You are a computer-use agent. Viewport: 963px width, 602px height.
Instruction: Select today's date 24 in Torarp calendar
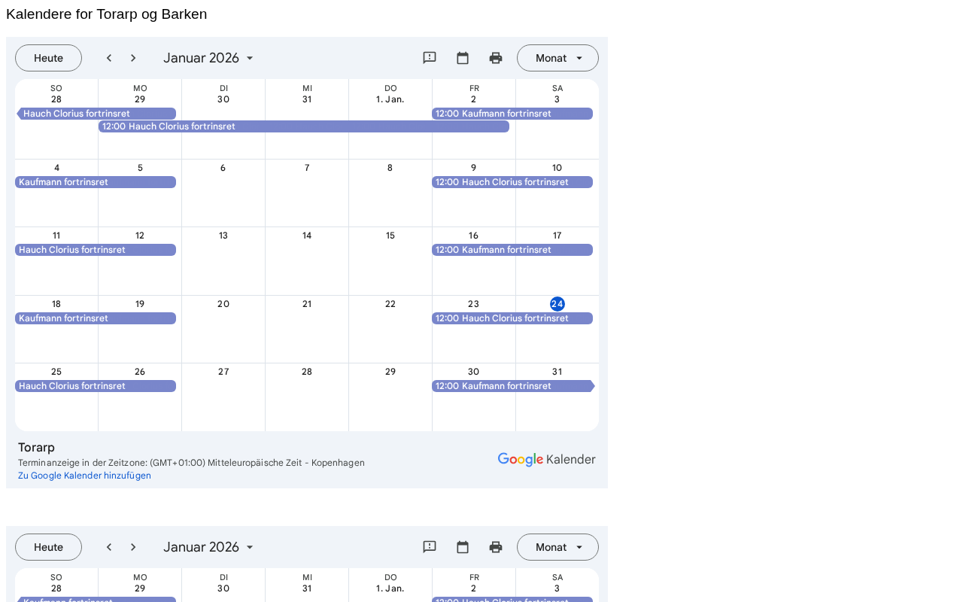coord(557,304)
